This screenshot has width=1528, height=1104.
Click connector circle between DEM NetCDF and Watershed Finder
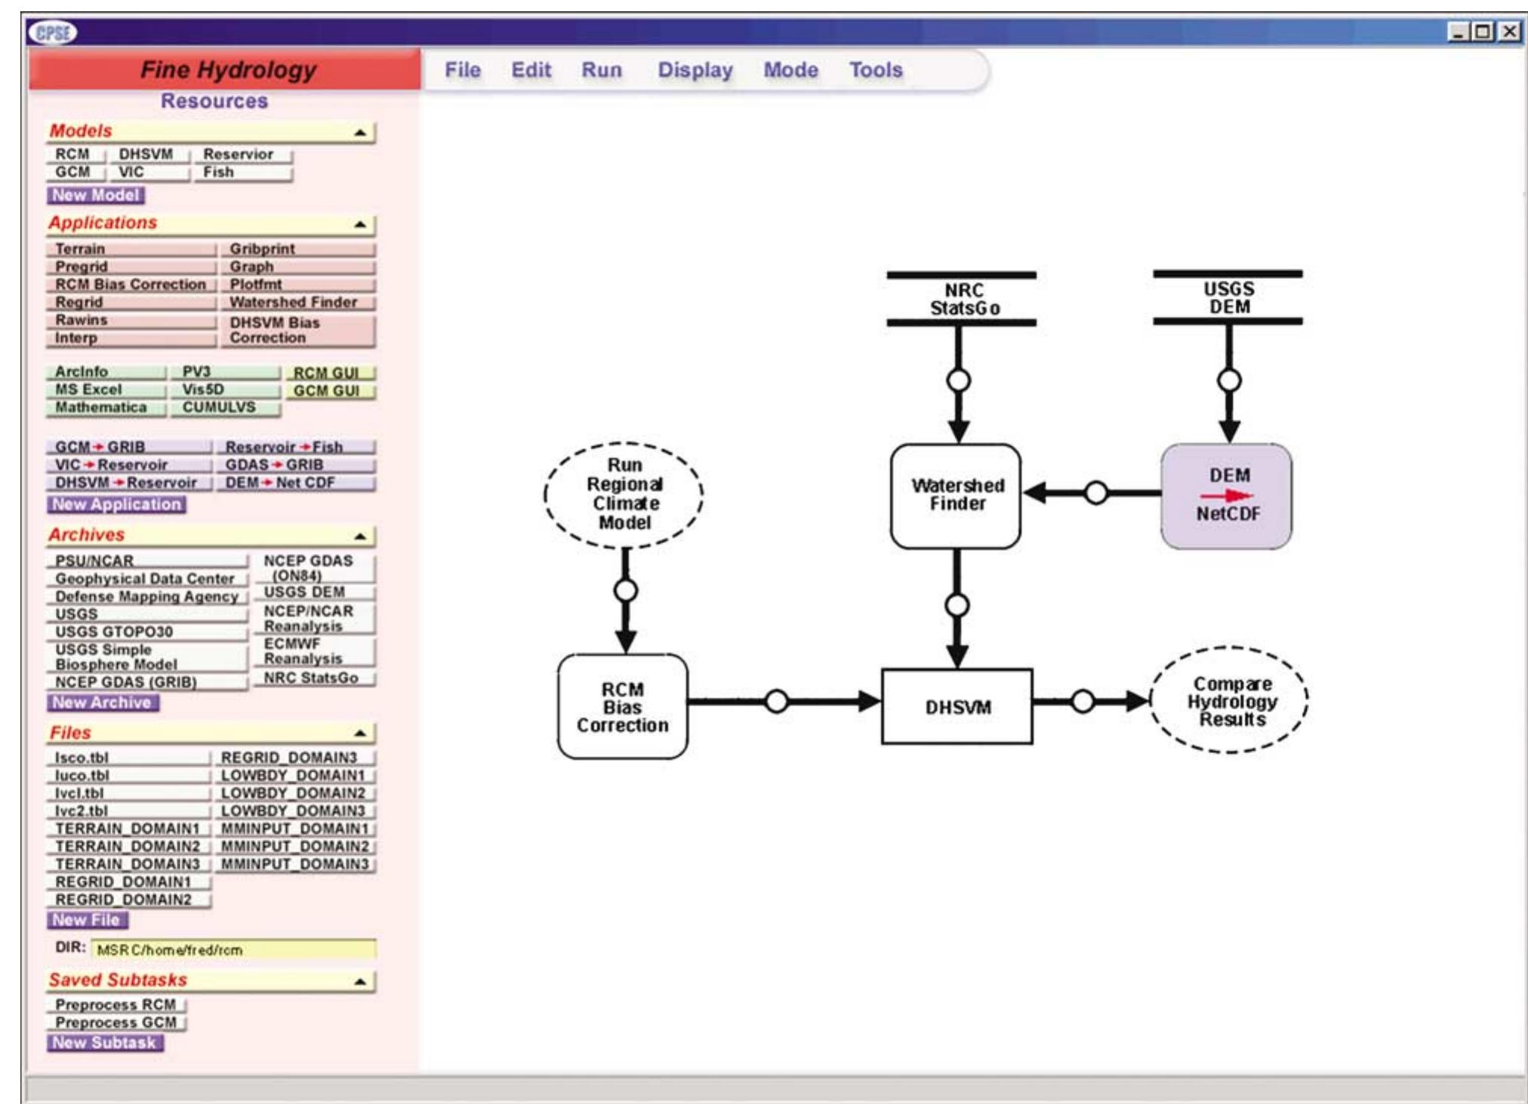(1096, 494)
